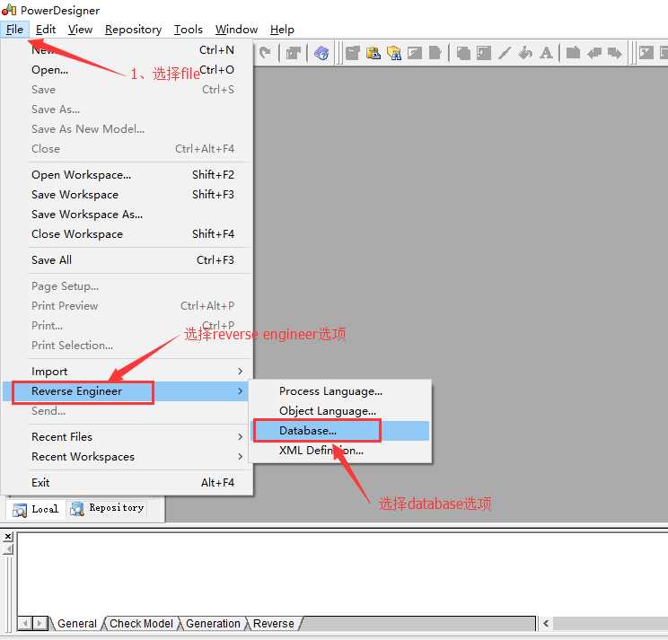The image size is (668, 640).
Task: Click the grayed Print Selection... entry
Action: click(x=127, y=346)
